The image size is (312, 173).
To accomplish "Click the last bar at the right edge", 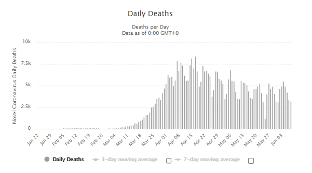I will [x=291, y=116].
